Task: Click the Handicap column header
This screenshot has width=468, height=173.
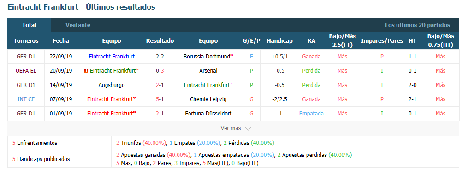Action: pos(280,41)
